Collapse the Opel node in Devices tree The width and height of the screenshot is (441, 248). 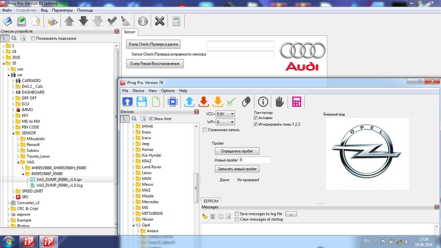134,225
